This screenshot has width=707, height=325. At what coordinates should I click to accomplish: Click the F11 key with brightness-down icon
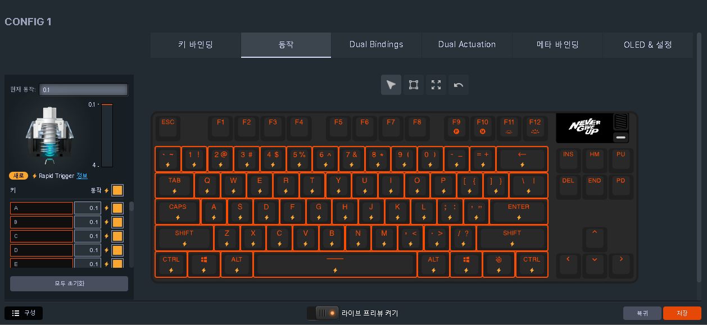[509, 128]
